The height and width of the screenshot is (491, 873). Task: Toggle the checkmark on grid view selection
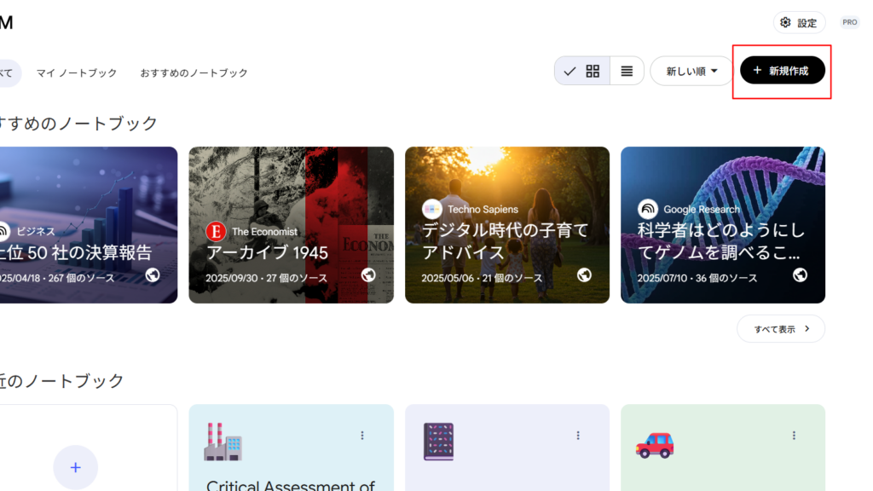[569, 71]
